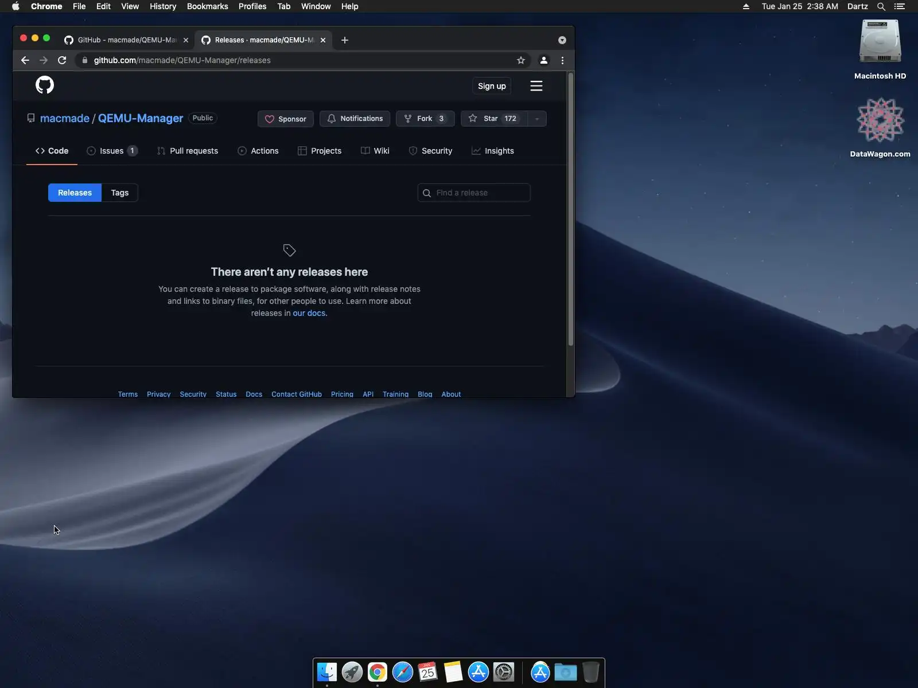
Task: Switch to the Issues repository tab
Action: coord(112,151)
